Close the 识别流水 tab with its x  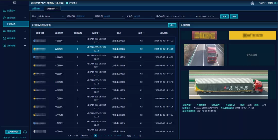point(57,8)
